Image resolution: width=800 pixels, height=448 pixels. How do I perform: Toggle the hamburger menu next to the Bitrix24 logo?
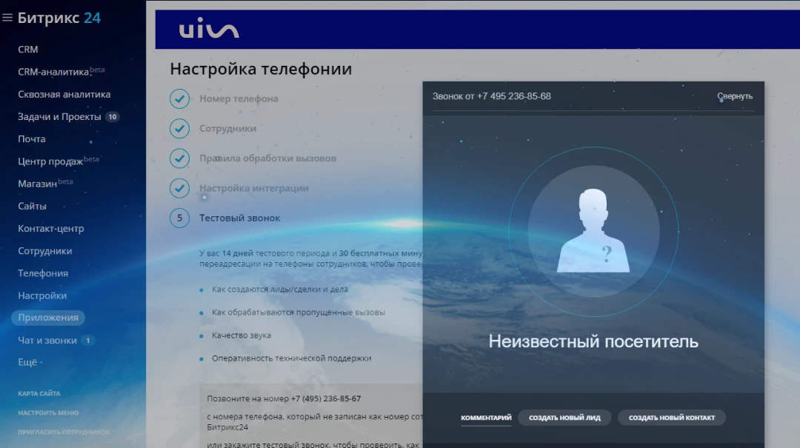pyautogui.click(x=7, y=18)
